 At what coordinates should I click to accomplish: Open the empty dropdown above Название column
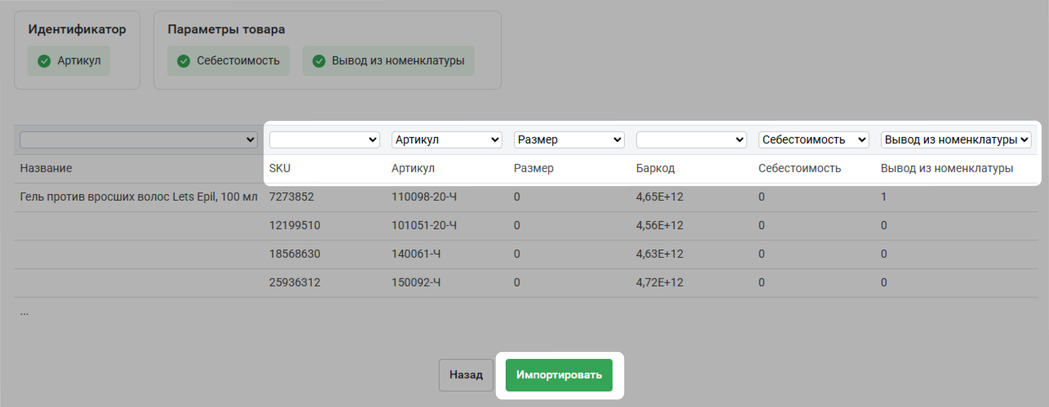[139, 140]
